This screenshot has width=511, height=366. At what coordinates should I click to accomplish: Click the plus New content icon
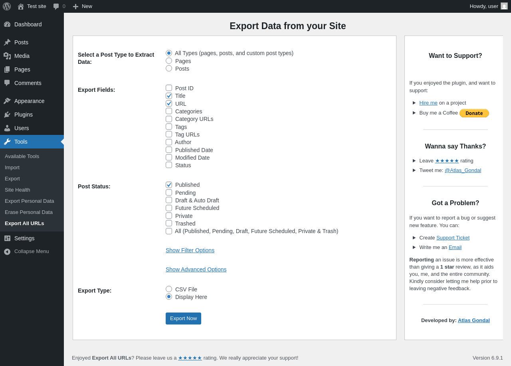pyautogui.click(x=75, y=6)
